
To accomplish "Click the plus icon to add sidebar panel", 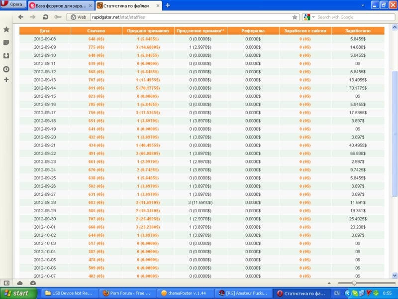I will click(x=6, y=80).
